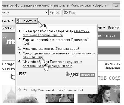This screenshot has height=105, width=124.
Task: Click the refresh icon in web slice footer
Action: pyautogui.click(x=25, y=90)
